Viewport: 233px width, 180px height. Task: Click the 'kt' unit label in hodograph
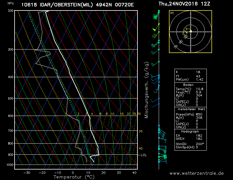pyautogui.click(x=172, y=13)
